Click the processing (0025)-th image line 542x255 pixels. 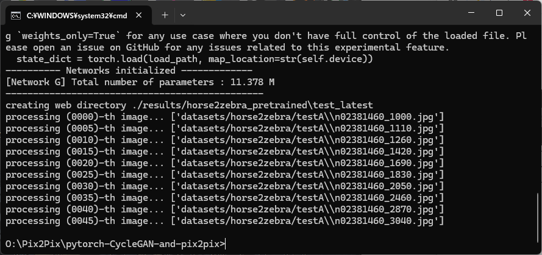[224, 175]
